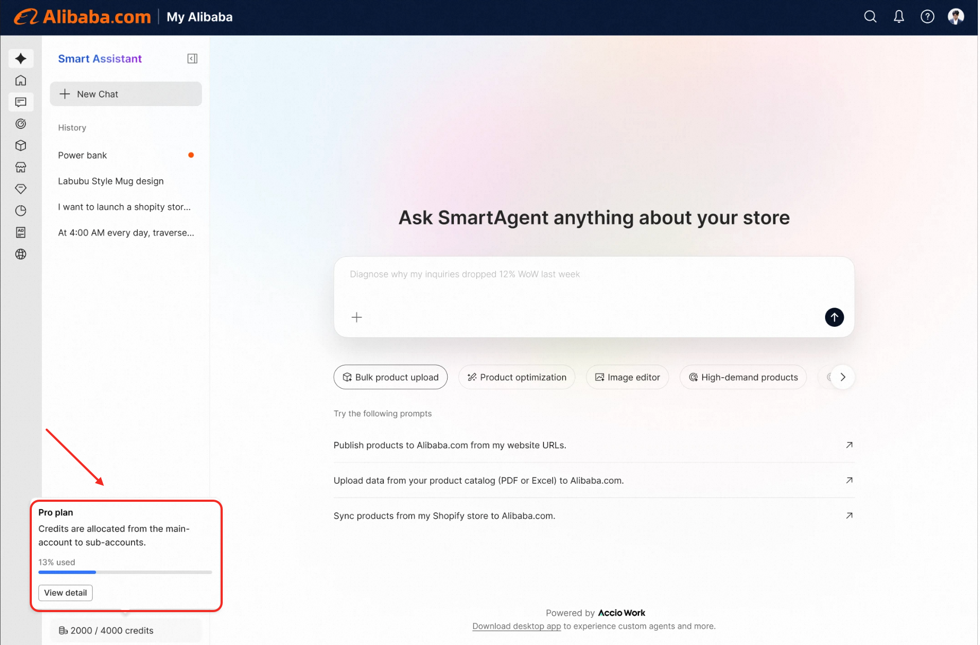Select the Bulk product upload chip
The image size is (980, 645).
click(x=390, y=377)
